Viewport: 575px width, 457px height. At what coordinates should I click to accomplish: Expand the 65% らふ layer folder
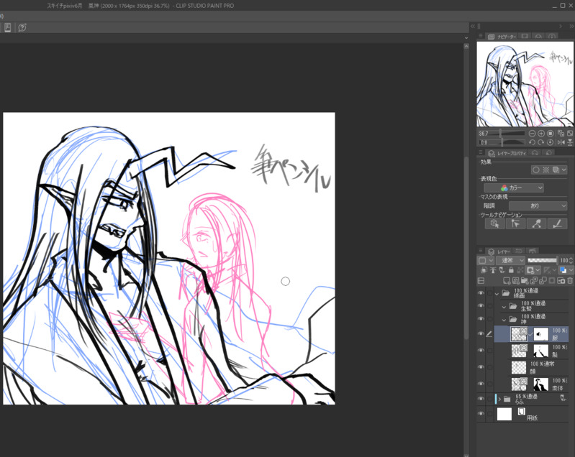[499, 399]
